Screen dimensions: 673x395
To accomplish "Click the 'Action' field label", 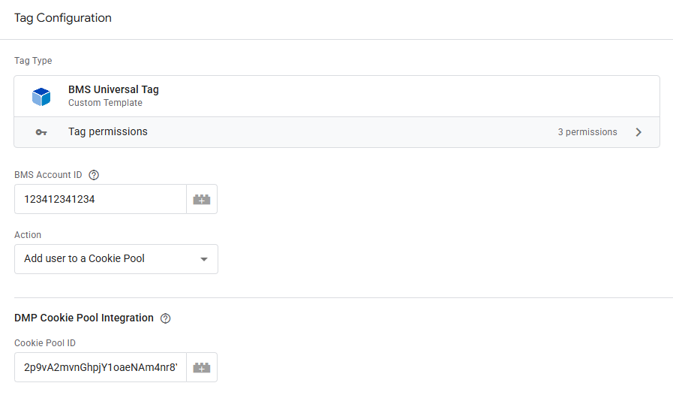I will (x=28, y=235).
